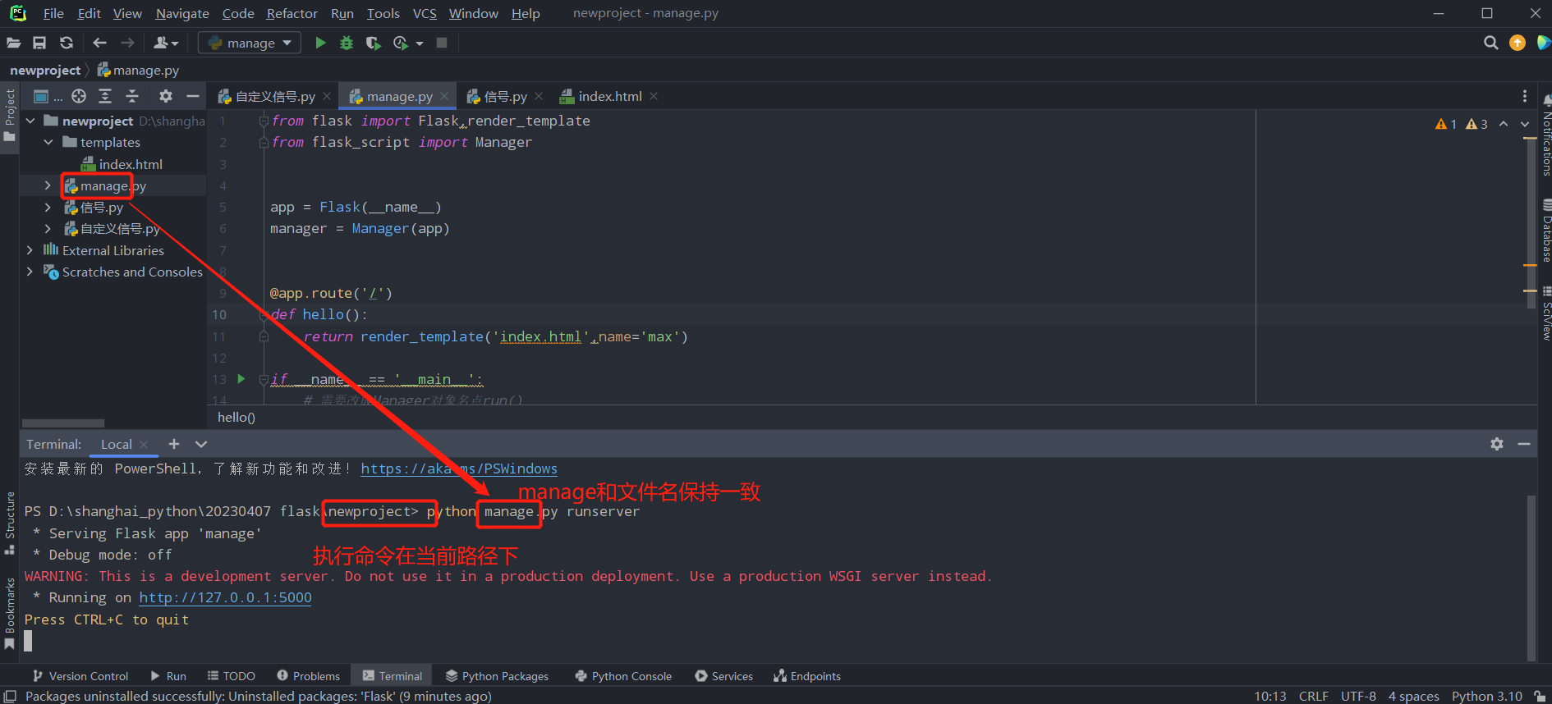Toggle file read-only lock icon in the status bar
This screenshot has height=704, width=1552.
coord(1540,696)
